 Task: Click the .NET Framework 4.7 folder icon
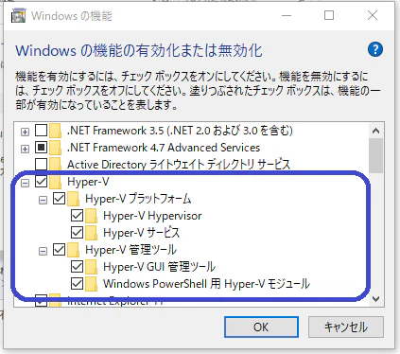(55, 148)
